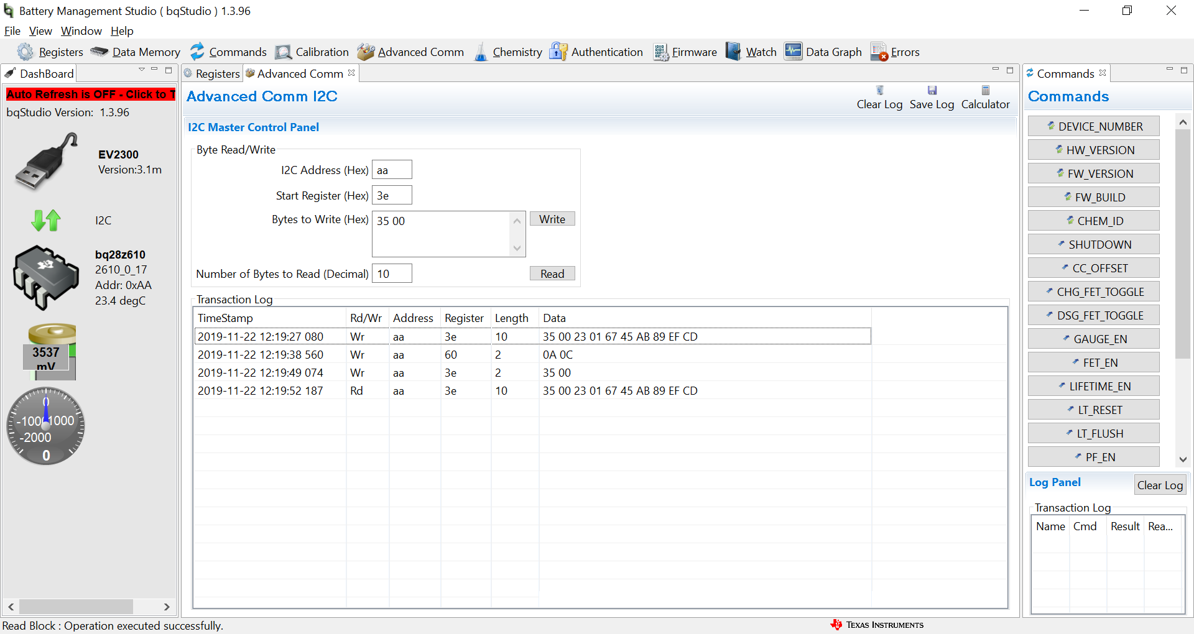Switch to the Registers tab
The image size is (1194, 634).
212,73
